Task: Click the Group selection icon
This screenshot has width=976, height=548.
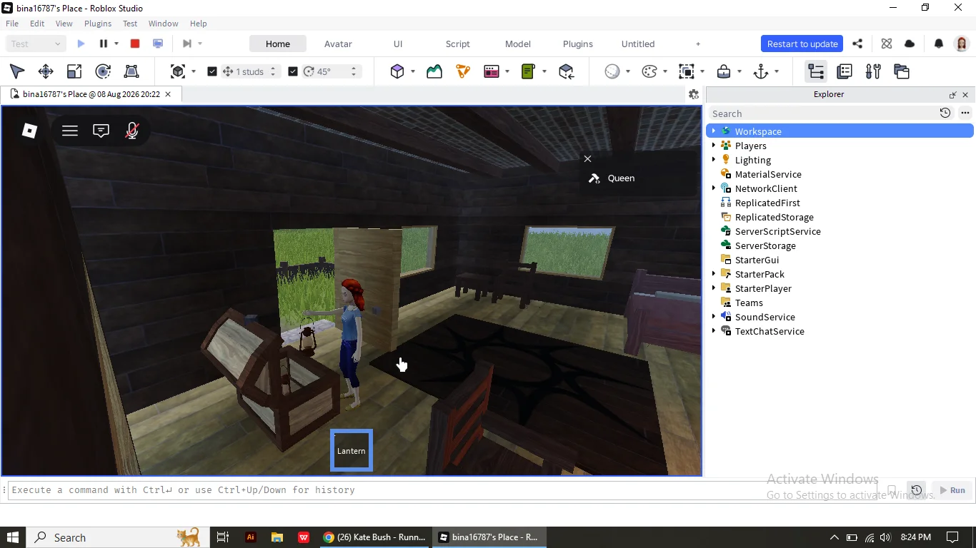Action: pyautogui.click(x=687, y=71)
